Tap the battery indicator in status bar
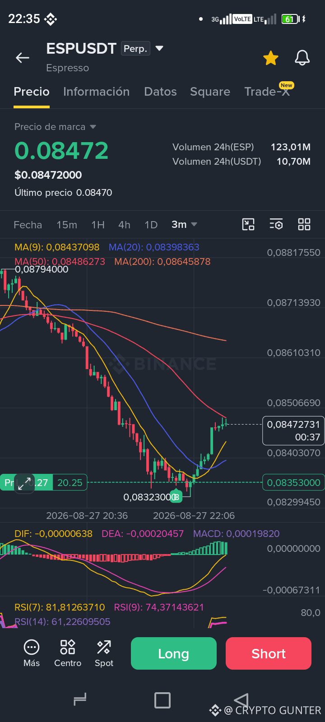This screenshot has width=325, height=722. pyautogui.click(x=290, y=19)
